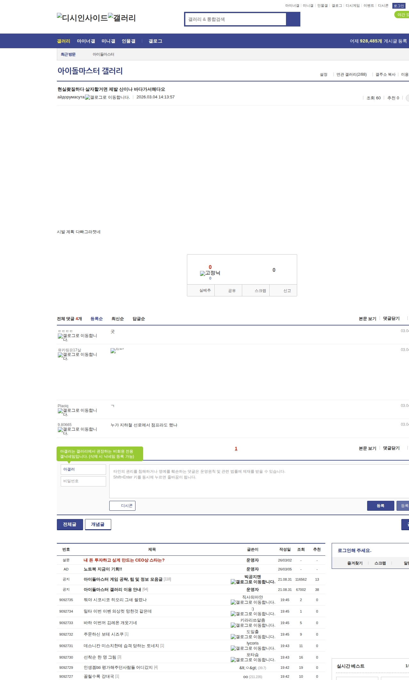Click the 로그인 button at the top
409x680 pixels.
click(x=399, y=6)
